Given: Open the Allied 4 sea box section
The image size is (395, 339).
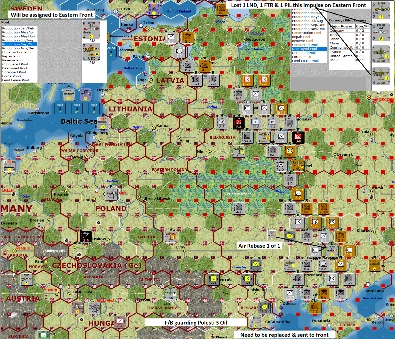Looking at the screenshot, I should (111, 52).
